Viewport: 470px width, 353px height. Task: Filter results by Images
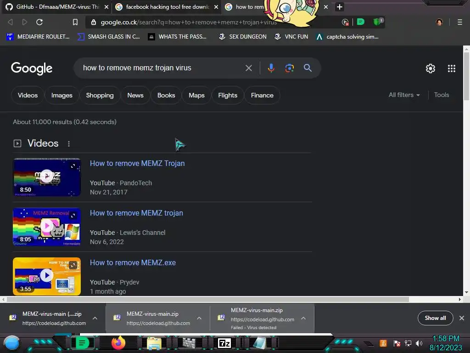[62, 95]
